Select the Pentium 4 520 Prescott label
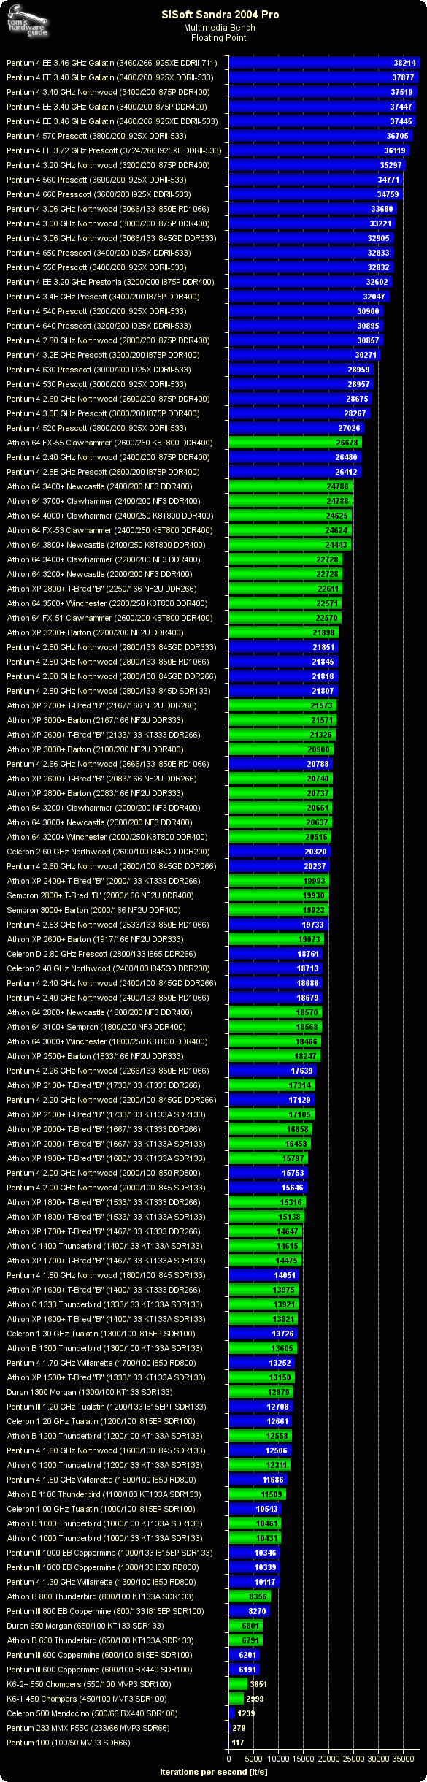This screenshot has height=1782, width=427. 96,428
